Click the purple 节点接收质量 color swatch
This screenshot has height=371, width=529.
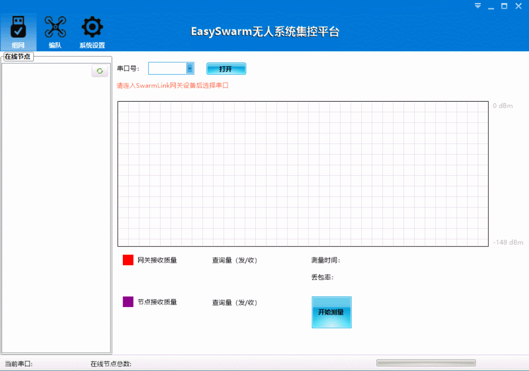(x=128, y=302)
